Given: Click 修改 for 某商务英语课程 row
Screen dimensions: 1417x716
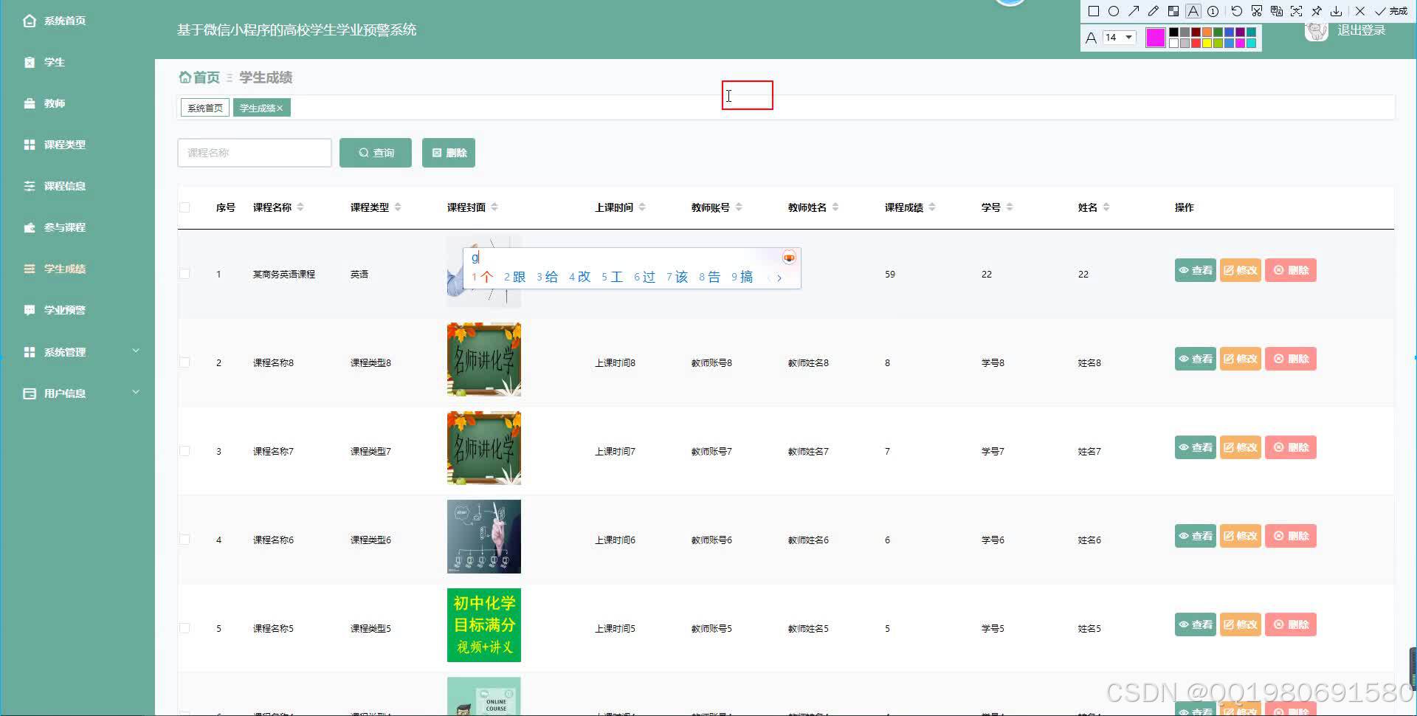Looking at the screenshot, I should coord(1241,270).
